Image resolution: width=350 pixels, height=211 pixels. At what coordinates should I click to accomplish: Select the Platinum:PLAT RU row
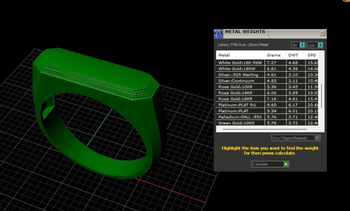click(x=267, y=105)
